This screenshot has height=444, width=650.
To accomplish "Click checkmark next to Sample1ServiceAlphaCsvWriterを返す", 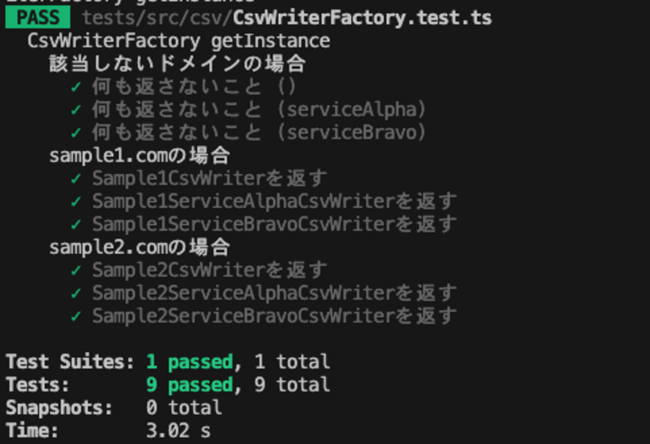I will point(76,201).
